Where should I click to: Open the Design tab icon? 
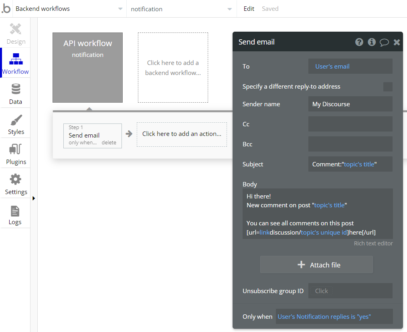16,30
